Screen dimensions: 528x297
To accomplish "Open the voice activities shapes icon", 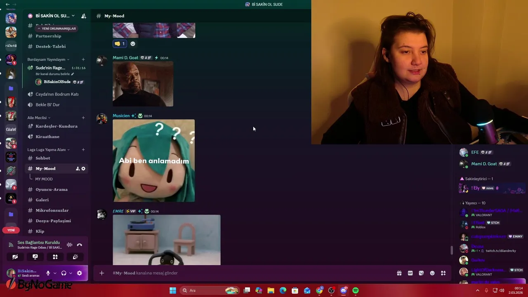I will (x=55, y=257).
